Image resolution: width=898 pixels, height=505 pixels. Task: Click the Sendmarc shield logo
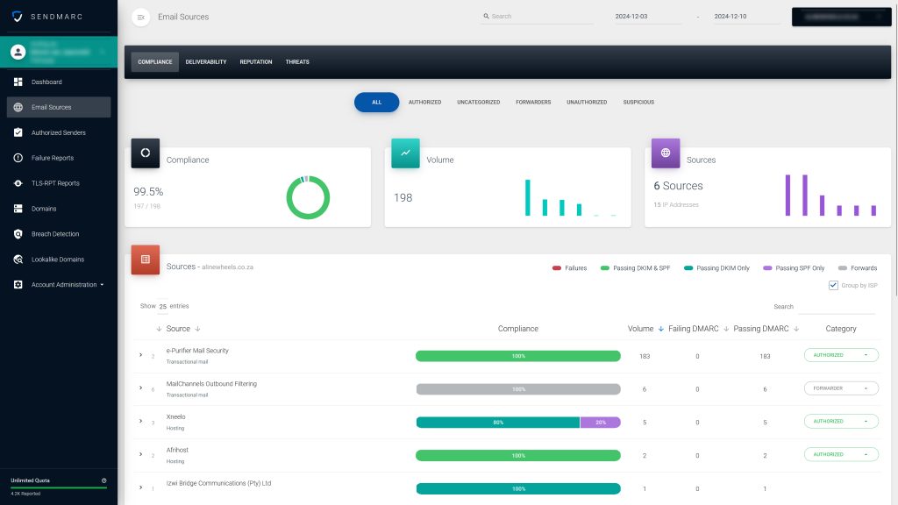(18, 17)
